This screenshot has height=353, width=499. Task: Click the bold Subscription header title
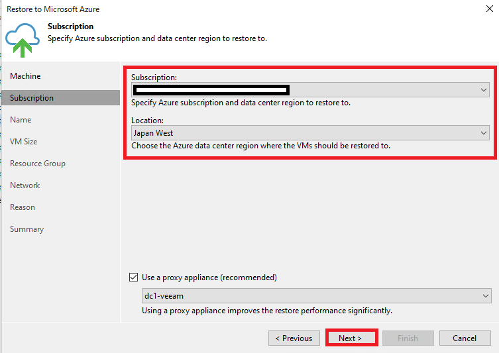(x=71, y=26)
